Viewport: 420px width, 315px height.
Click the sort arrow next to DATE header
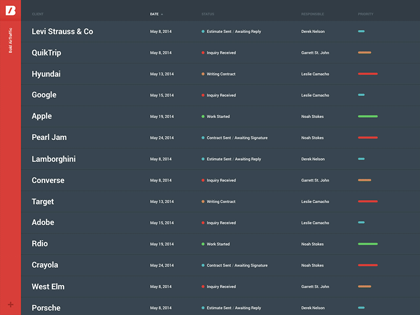(x=162, y=14)
